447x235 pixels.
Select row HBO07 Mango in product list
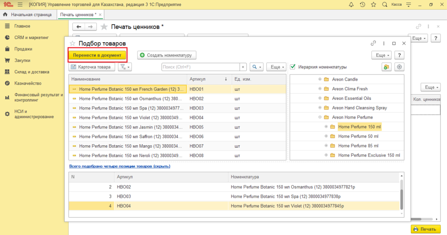[x=177, y=146]
